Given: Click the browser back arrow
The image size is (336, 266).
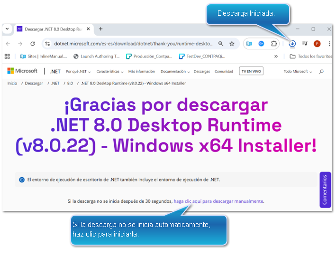Looking at the screenshot, I should click(8, 44).
